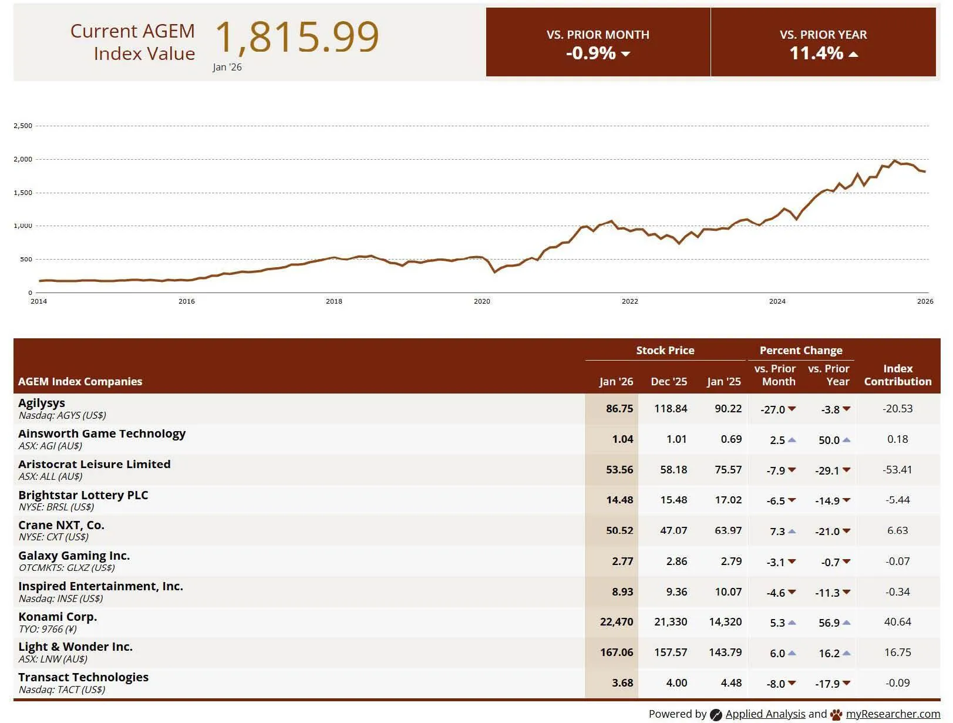Image resolution: width=953 pixels, height=723 pixels.
Task: Click the paw print icon beside myResearcher.com
Action: coord(836,714)
